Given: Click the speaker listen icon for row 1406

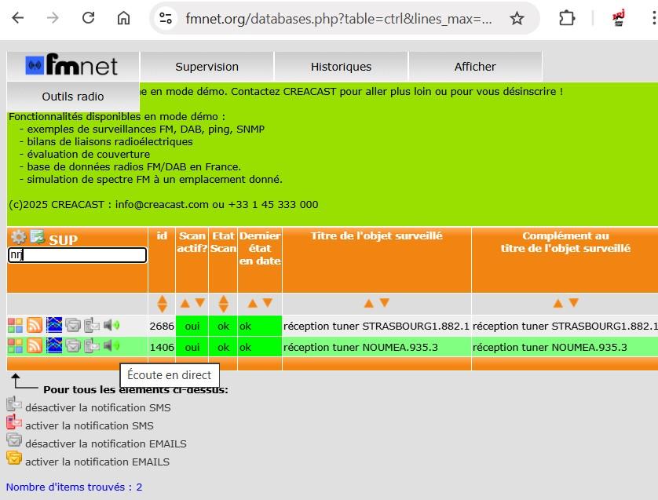Looking at the screenshot, I should [x=111, y=345].
